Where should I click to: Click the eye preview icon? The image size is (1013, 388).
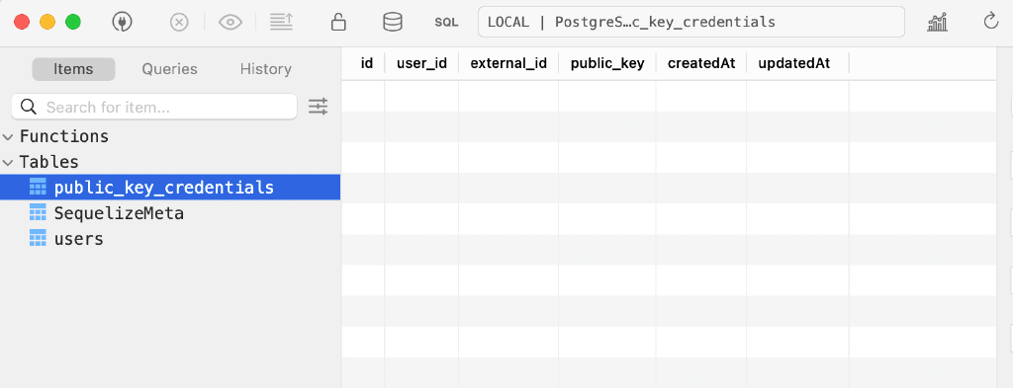click(x=230, y=22)
